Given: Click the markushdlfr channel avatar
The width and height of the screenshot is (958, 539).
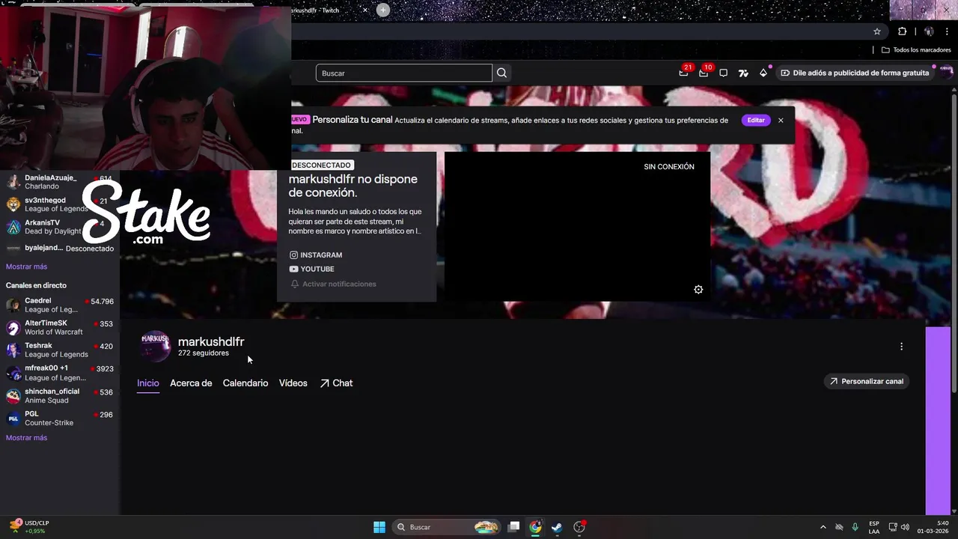Looking at the screenshot, I should [156, 346].
